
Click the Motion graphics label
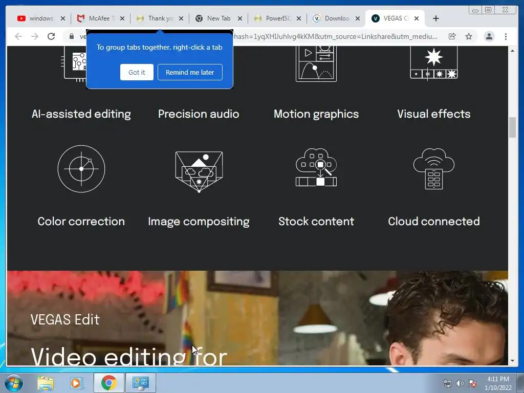316,114
